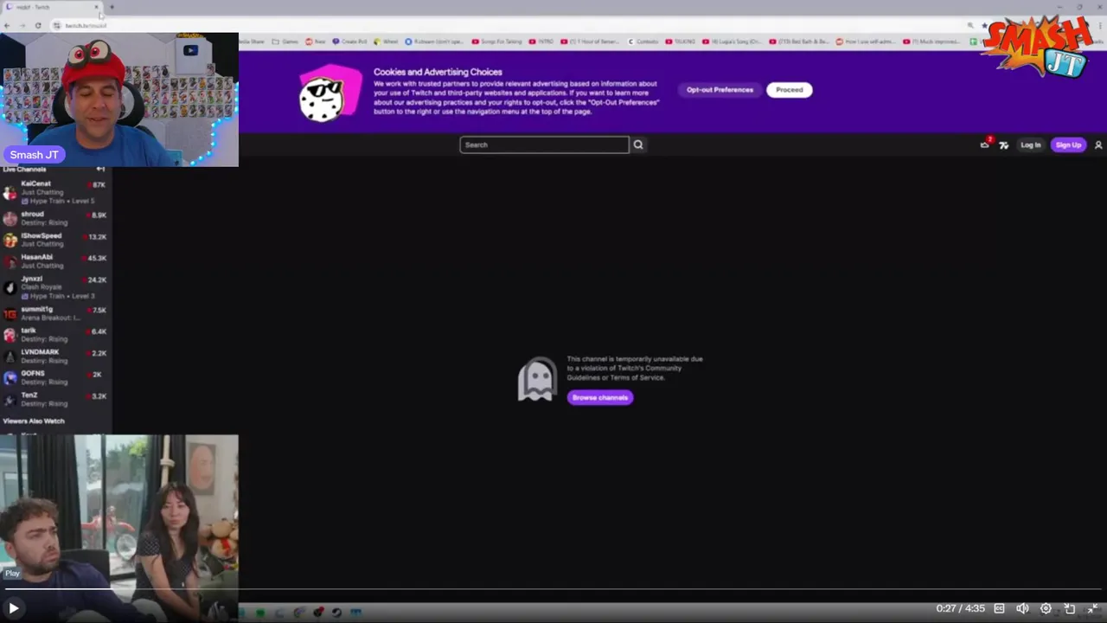Click summit1g avatar icon
The image size is (1107, 623).
[10, 313]
